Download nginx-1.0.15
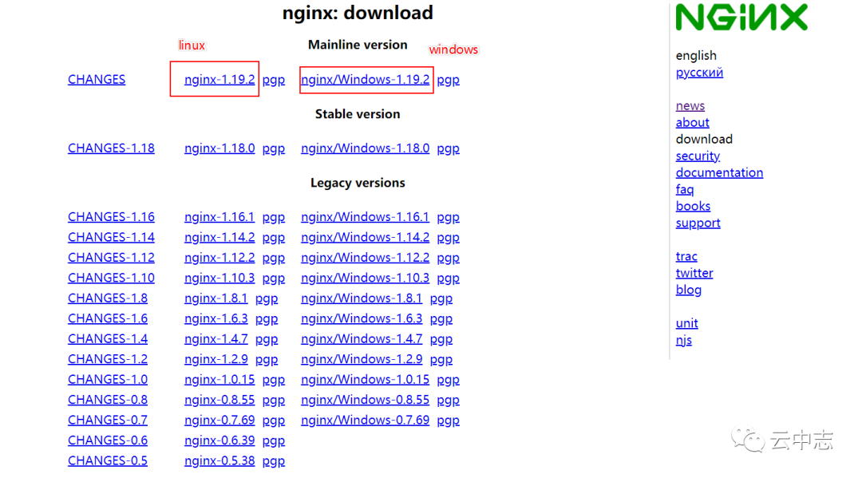The image size is (862, 478). click(x=219, y=380)
